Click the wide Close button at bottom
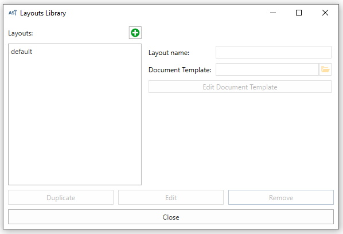This screenshot has width=343, height=234. click(x=171, y=217)
